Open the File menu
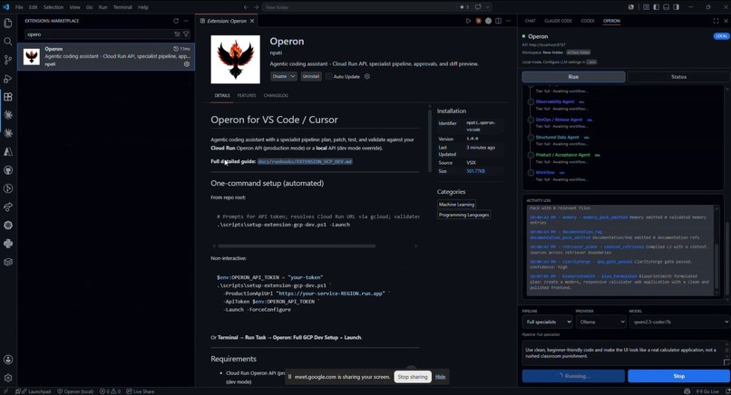The width and height of the screenshot is (731, 395). tap(19, 7)
